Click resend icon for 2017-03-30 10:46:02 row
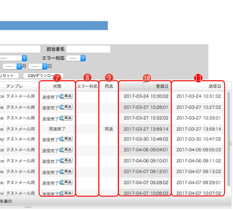Image resolution: width=233 pixels, height=210 pixels. pyautogui.click(x=66, y=139)
